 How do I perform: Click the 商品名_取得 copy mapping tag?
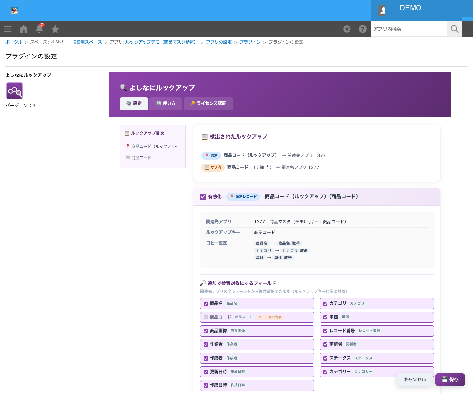click(289, 243)
